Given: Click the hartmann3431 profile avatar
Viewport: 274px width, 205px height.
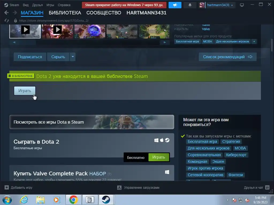Looking at the screenshot, I should tap(202, 5).
